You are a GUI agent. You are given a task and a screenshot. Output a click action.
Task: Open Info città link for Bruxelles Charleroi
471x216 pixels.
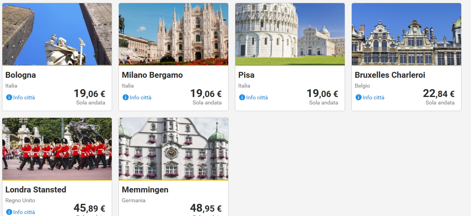pos(373,97)
